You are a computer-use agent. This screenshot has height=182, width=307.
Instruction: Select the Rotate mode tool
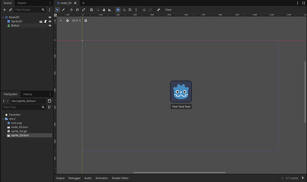(77, 10)
